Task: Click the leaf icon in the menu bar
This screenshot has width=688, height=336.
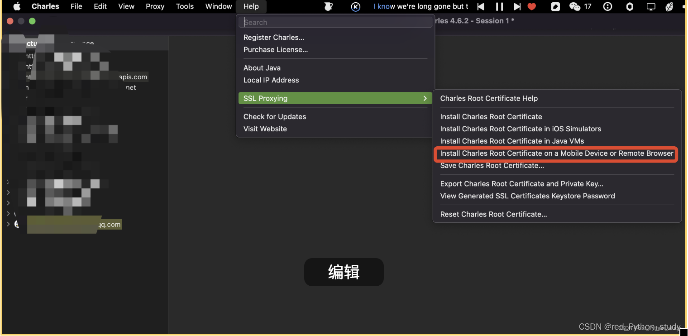Action: click(x=669, y=6)
